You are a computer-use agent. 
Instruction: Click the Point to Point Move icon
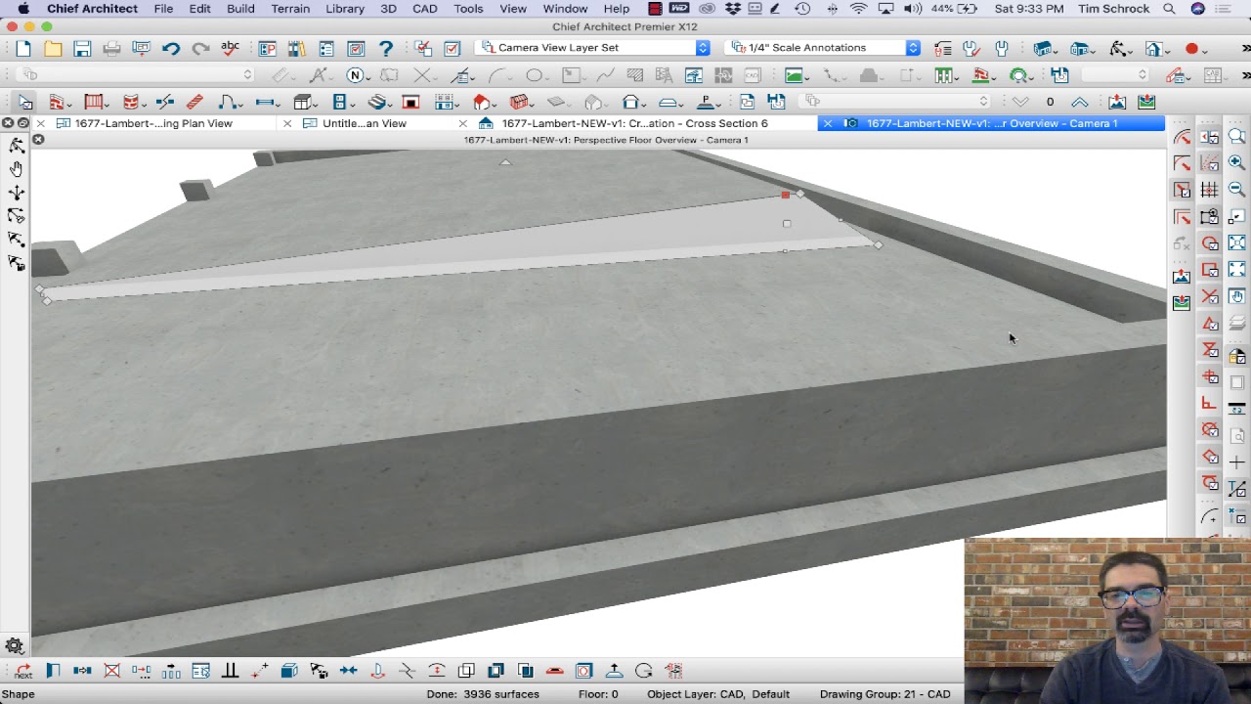(x=259, y=671)
